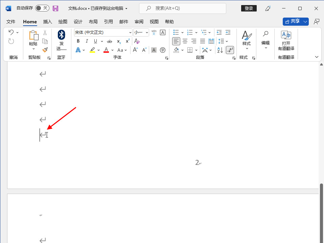Toggle Bold formatting
The image size is (324, 243).
click(78, 41)
